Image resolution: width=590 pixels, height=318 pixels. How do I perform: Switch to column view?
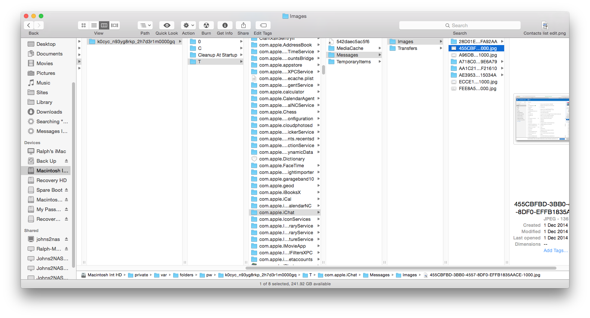coord(104,25)
